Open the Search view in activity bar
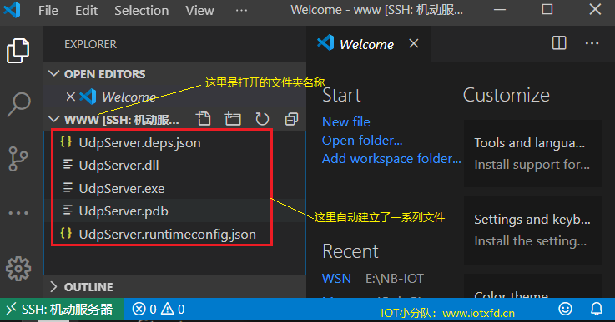Screen dimensions: 615x322 [x=18, y=105]
